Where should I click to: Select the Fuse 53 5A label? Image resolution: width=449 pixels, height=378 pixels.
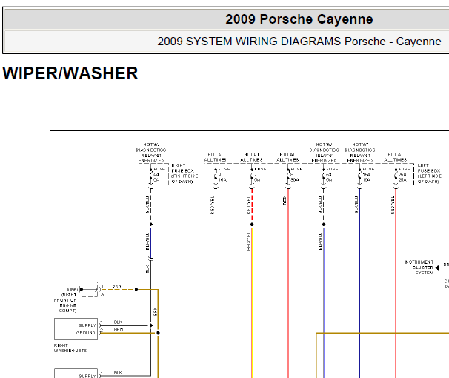click(x=332, y=174)
